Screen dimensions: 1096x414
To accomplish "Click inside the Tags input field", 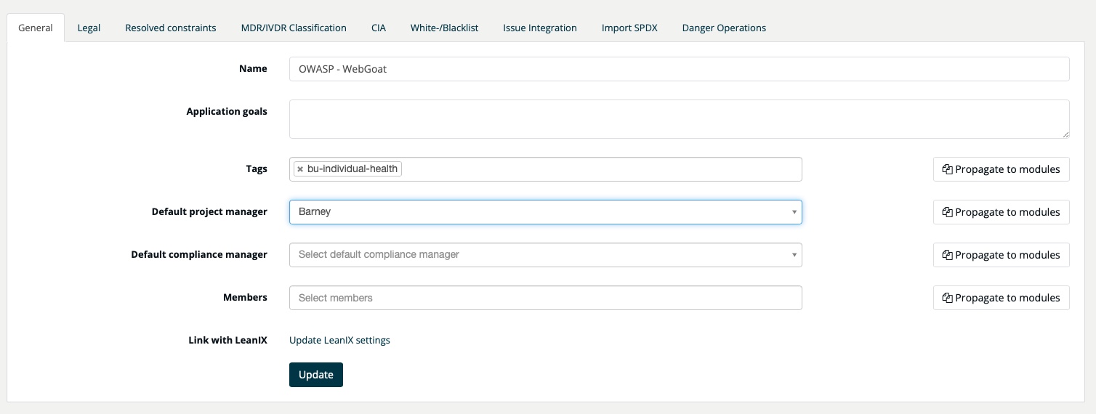I will (546, 169).
